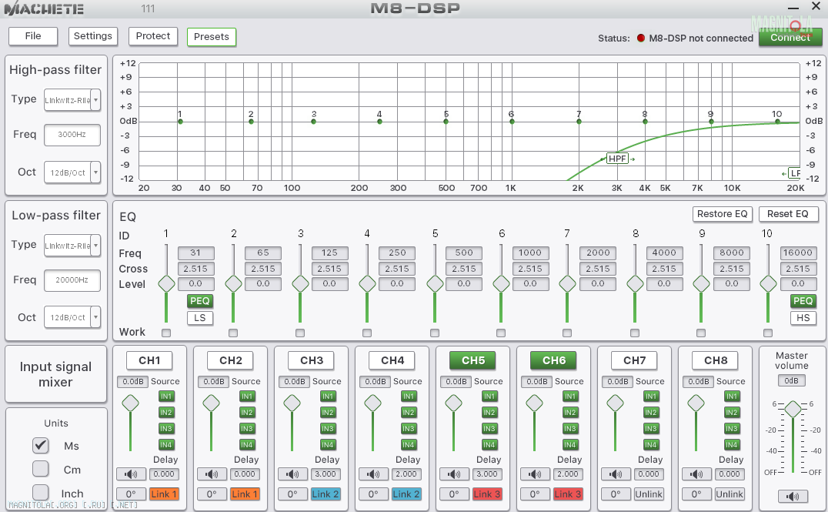The width and height of the screenshot is (828, 512).
Task: Toggle IN1 source for CH5
Action: click(489, 397)
